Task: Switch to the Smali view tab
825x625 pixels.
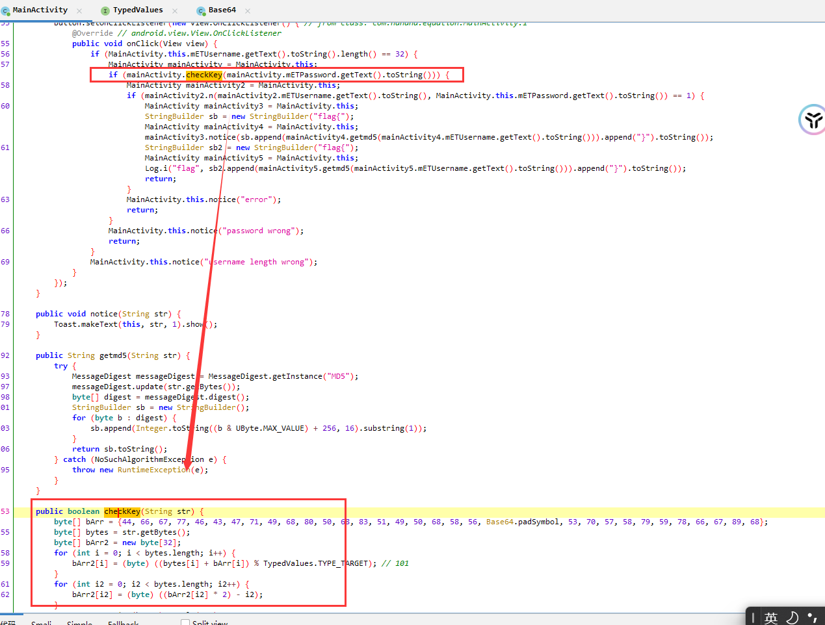Action: (x=41, y=622)
